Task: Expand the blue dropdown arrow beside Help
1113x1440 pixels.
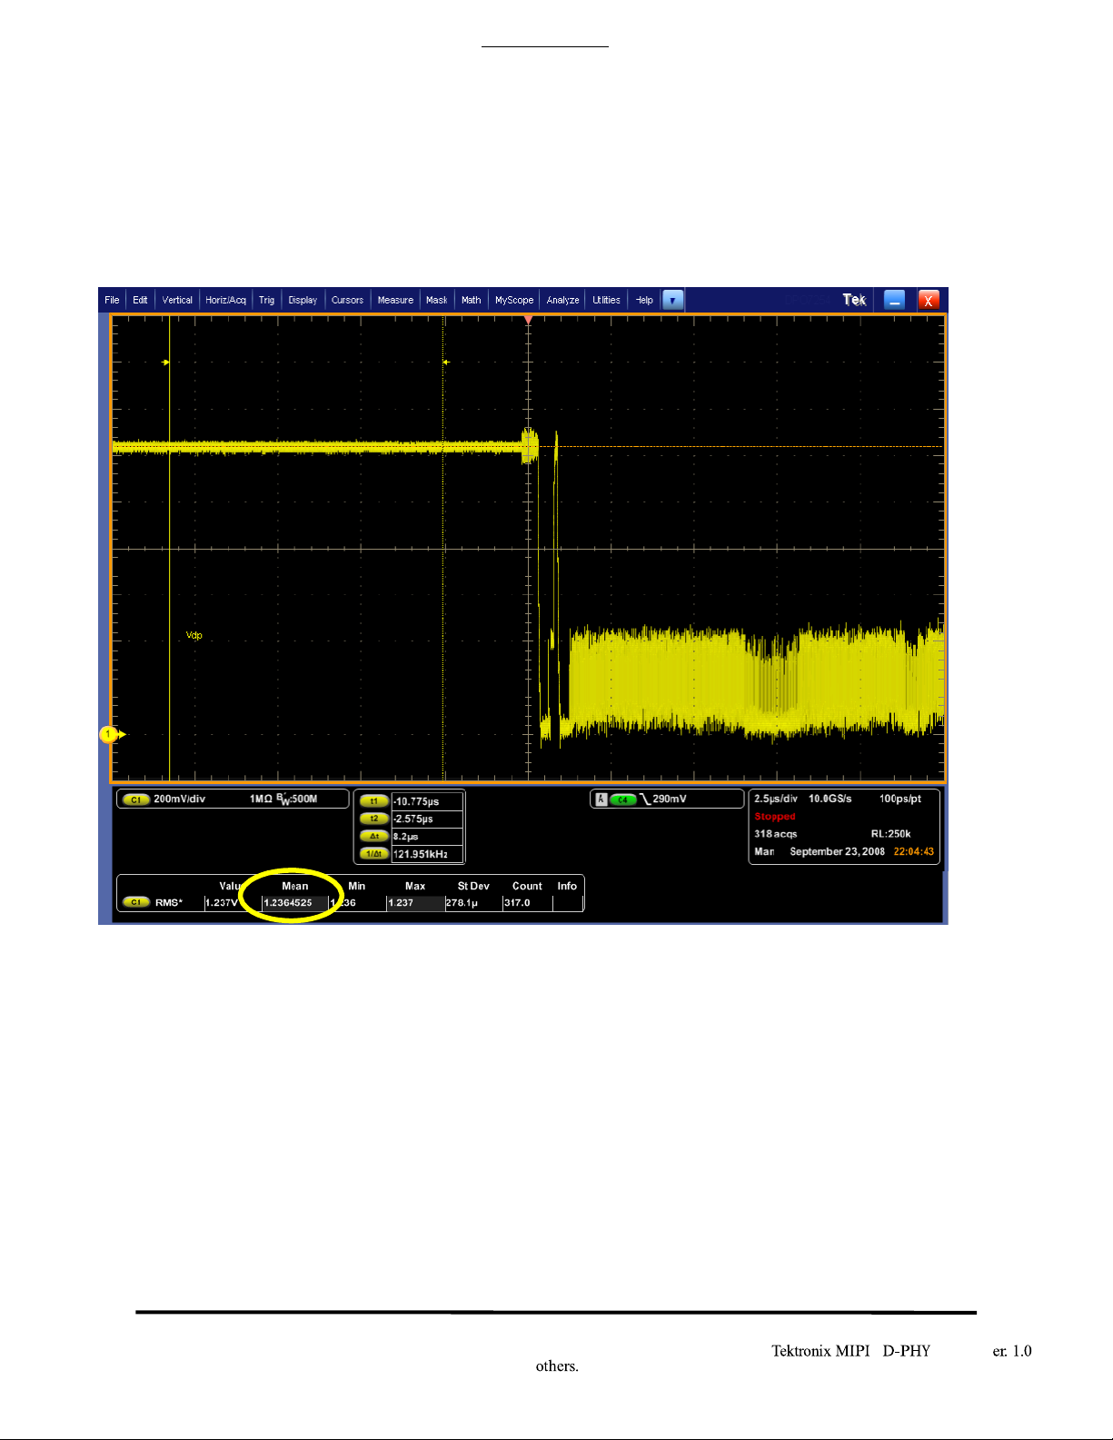Action: coord(673,300)
